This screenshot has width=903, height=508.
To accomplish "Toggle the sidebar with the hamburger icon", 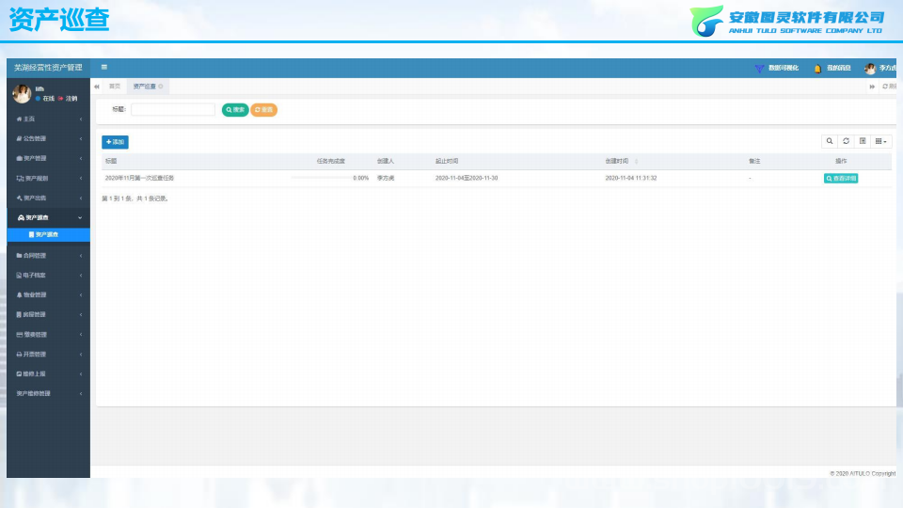I will coord(104,68).
